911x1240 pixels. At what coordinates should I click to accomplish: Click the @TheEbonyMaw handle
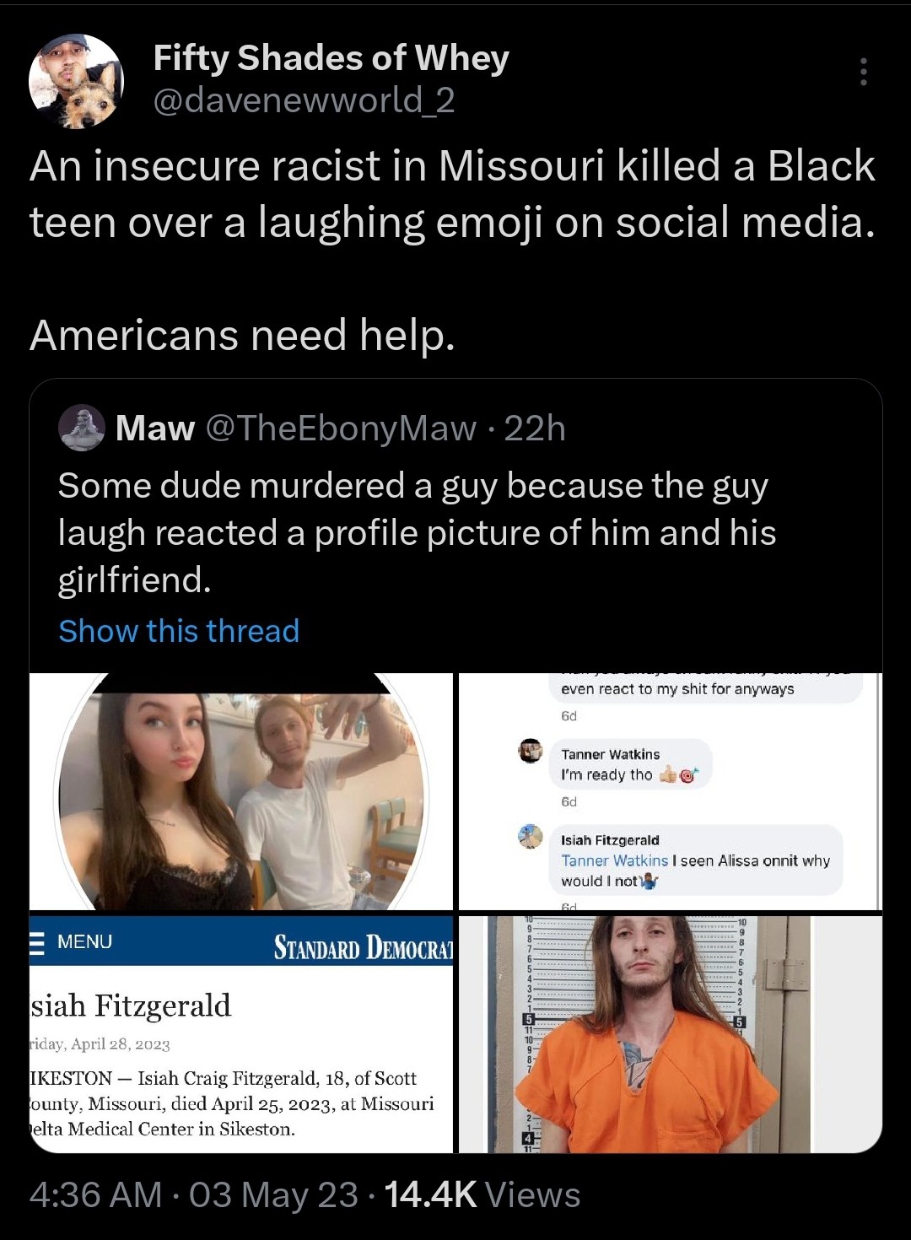click(341, 429)
